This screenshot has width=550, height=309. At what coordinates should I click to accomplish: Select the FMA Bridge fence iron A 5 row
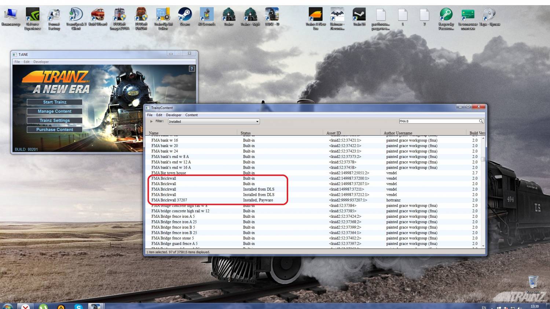[x=313, y=217]
